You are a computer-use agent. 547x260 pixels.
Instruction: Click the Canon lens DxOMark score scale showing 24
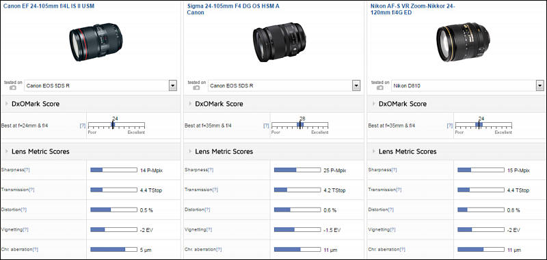(x=116, y=126)
